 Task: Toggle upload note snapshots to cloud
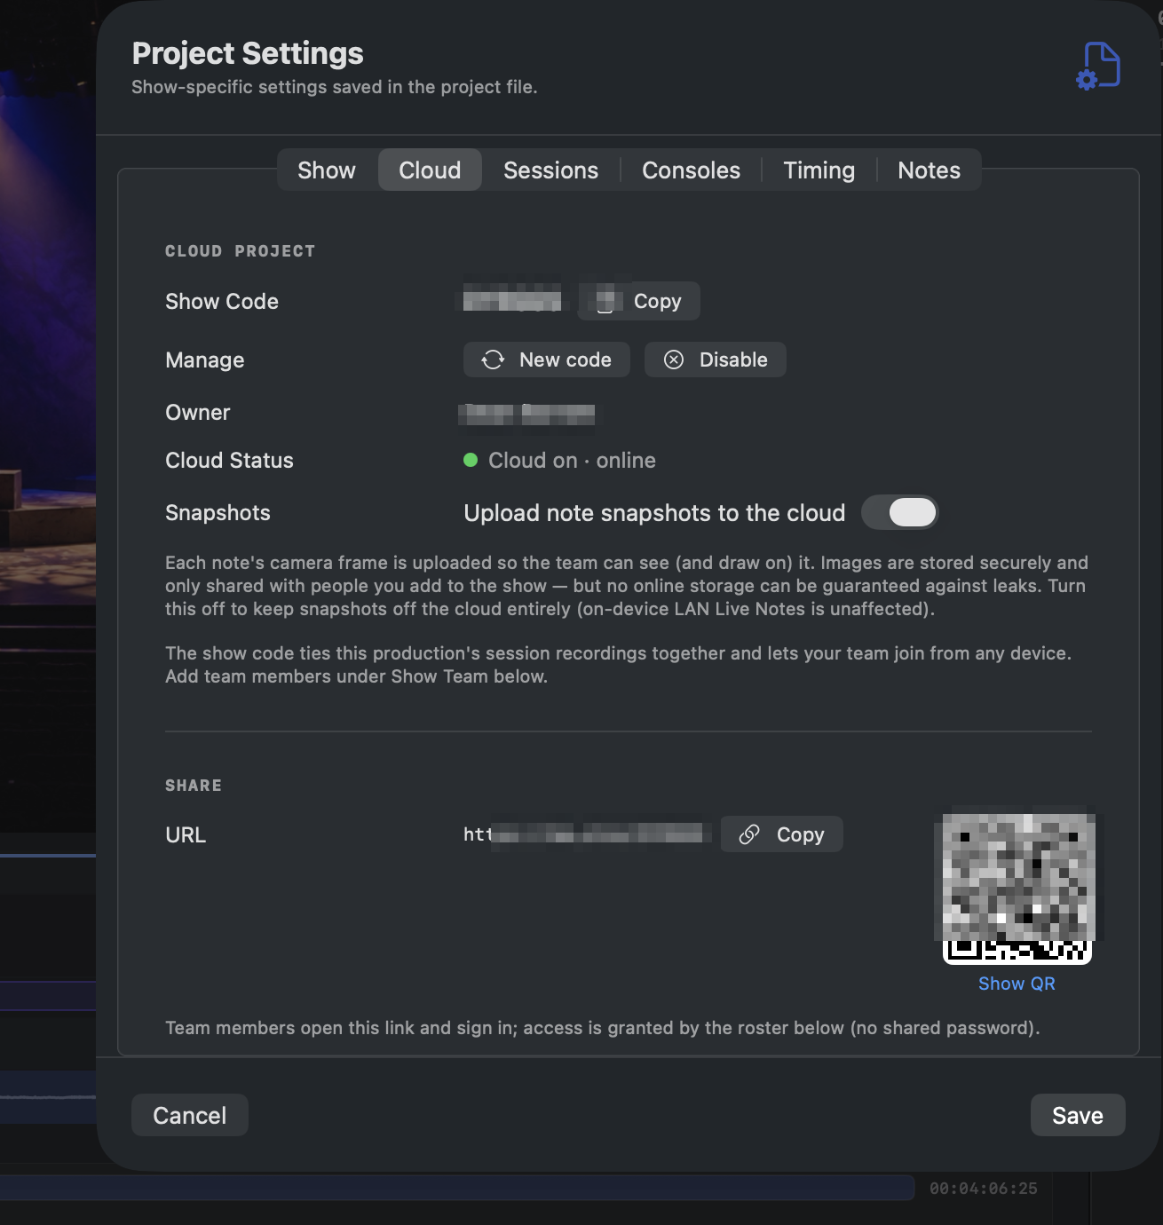(900, 512)
